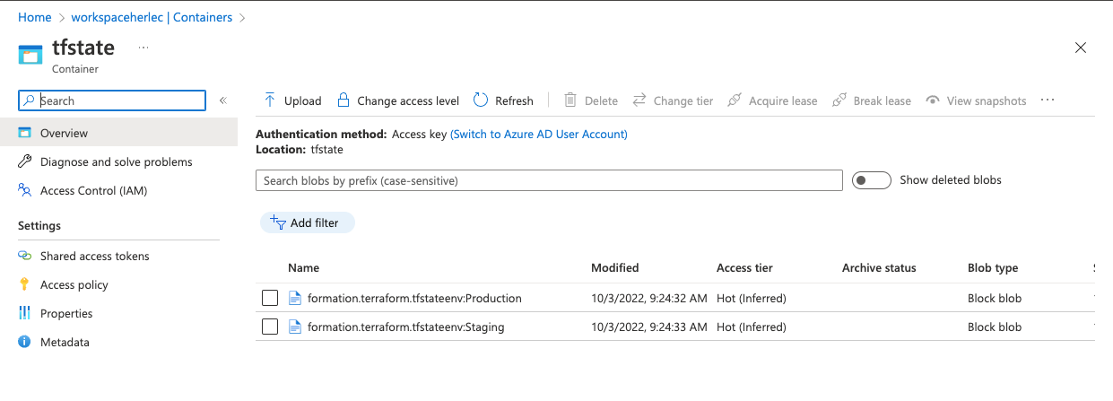This screenshot has width=1113, height=401.
Task: Click the Refresh icon in toolbar
Action: [x=481, y=100]
